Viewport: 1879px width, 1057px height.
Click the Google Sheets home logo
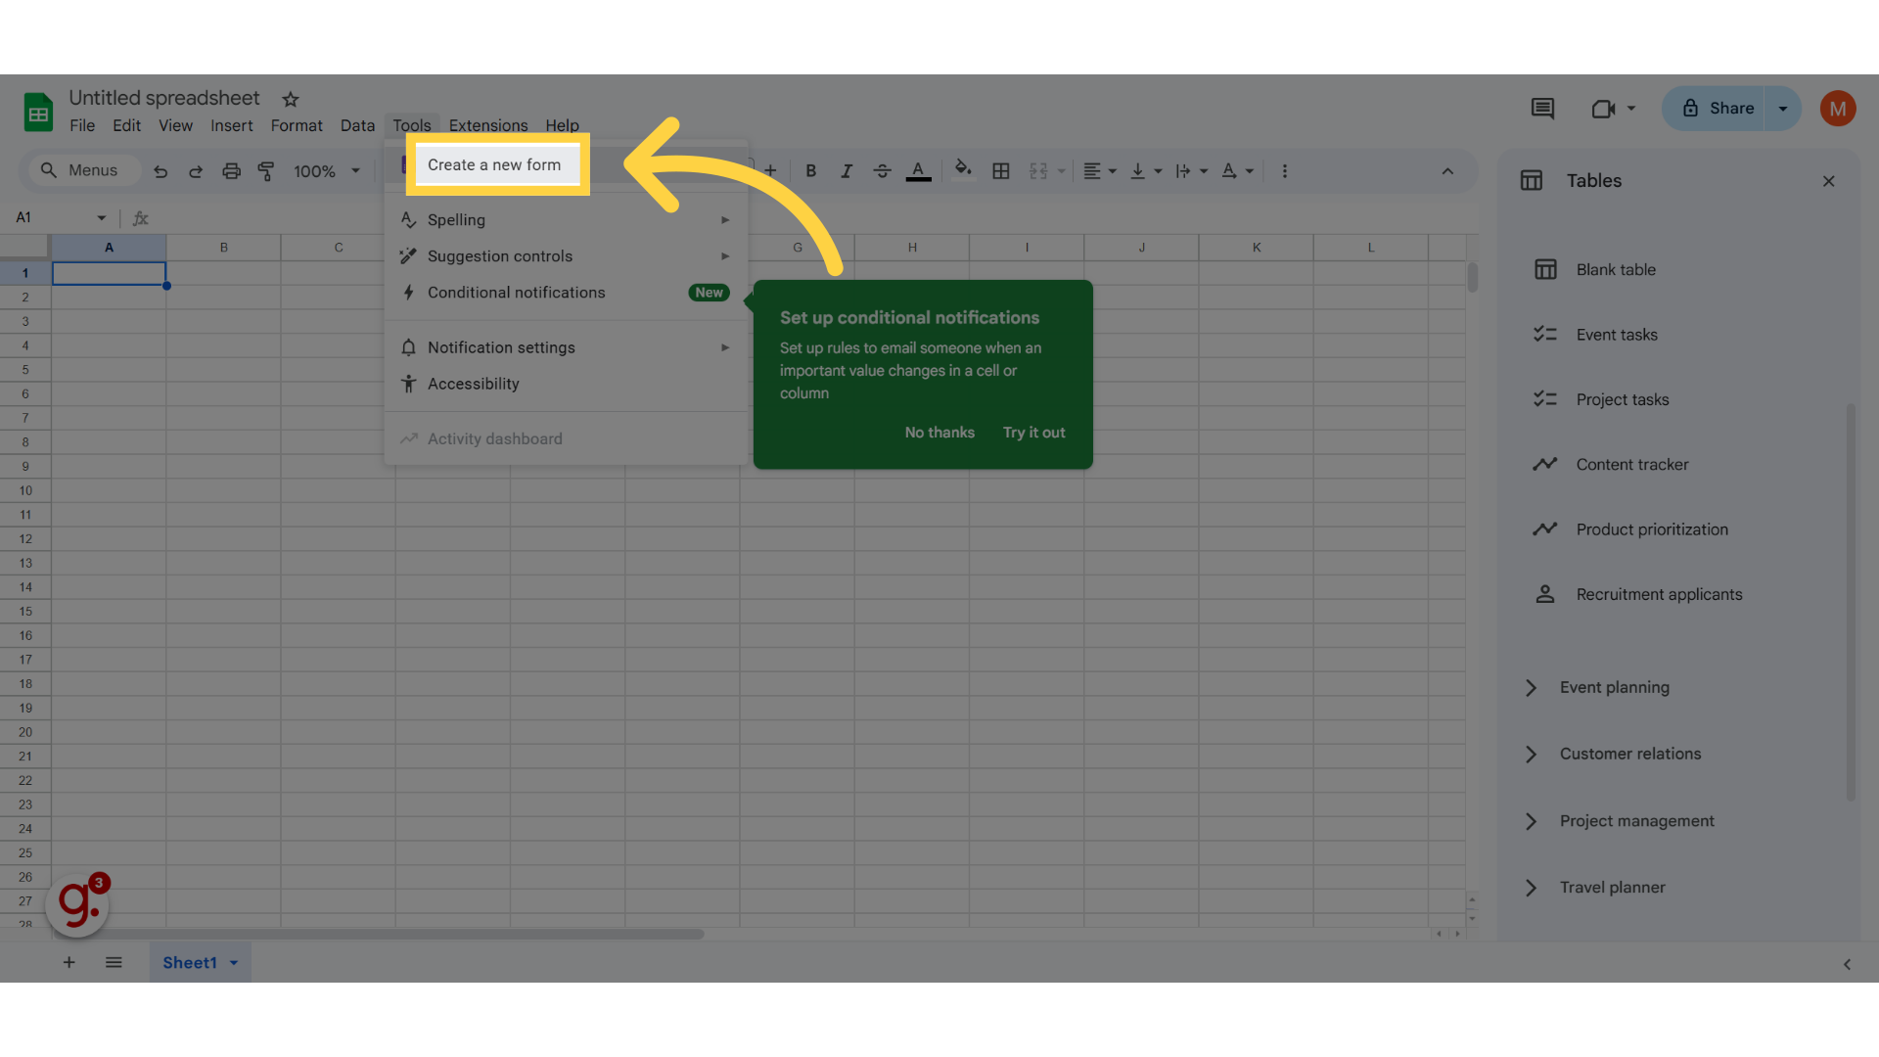coord(38,113)
